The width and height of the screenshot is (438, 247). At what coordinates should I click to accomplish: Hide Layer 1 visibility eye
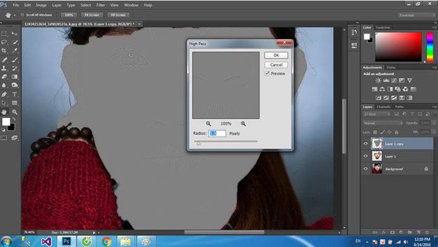pos(366,156)
